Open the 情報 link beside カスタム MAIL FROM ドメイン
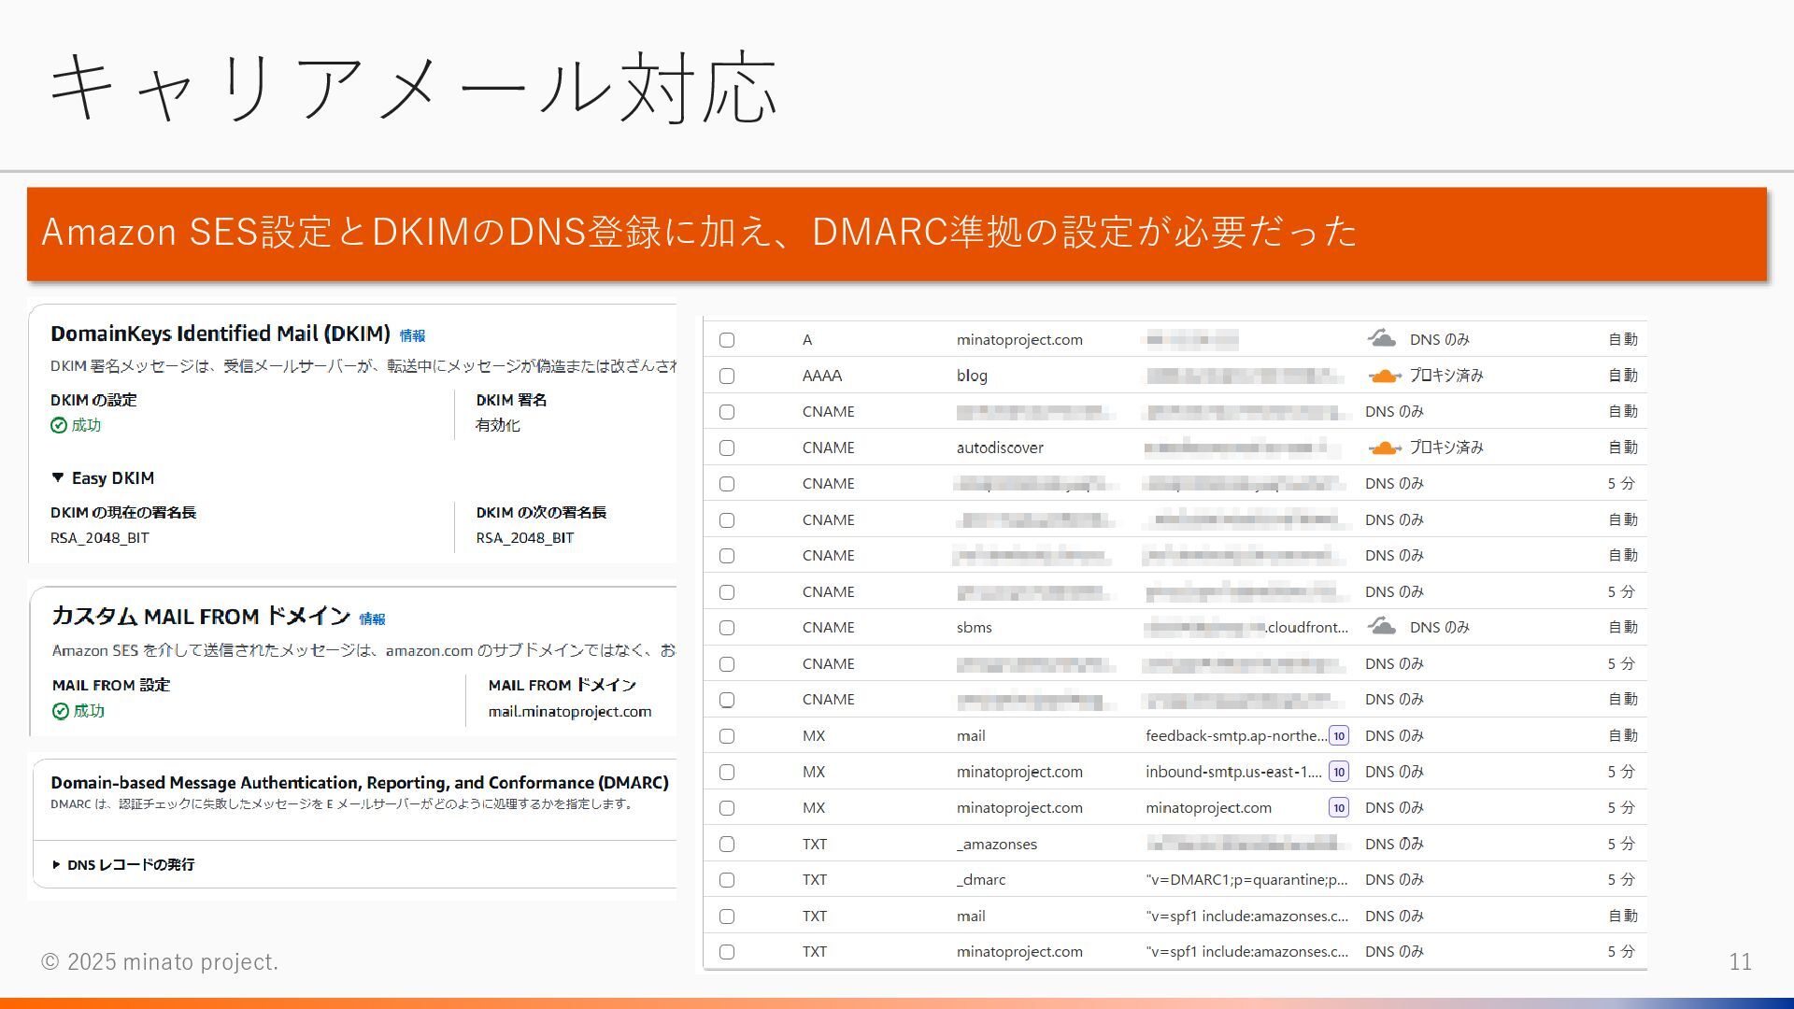Screen dimensions: 1794x1009 372,619
